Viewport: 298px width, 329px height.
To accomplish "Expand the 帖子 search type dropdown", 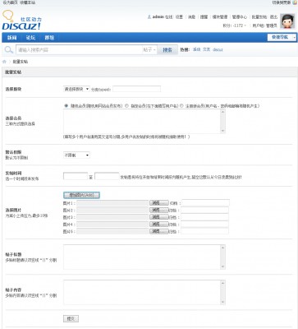I will 149,50.
